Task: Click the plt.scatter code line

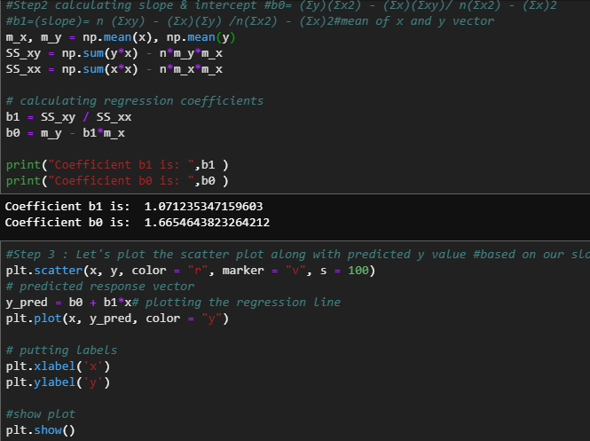Action: click(x=191, y=271)
